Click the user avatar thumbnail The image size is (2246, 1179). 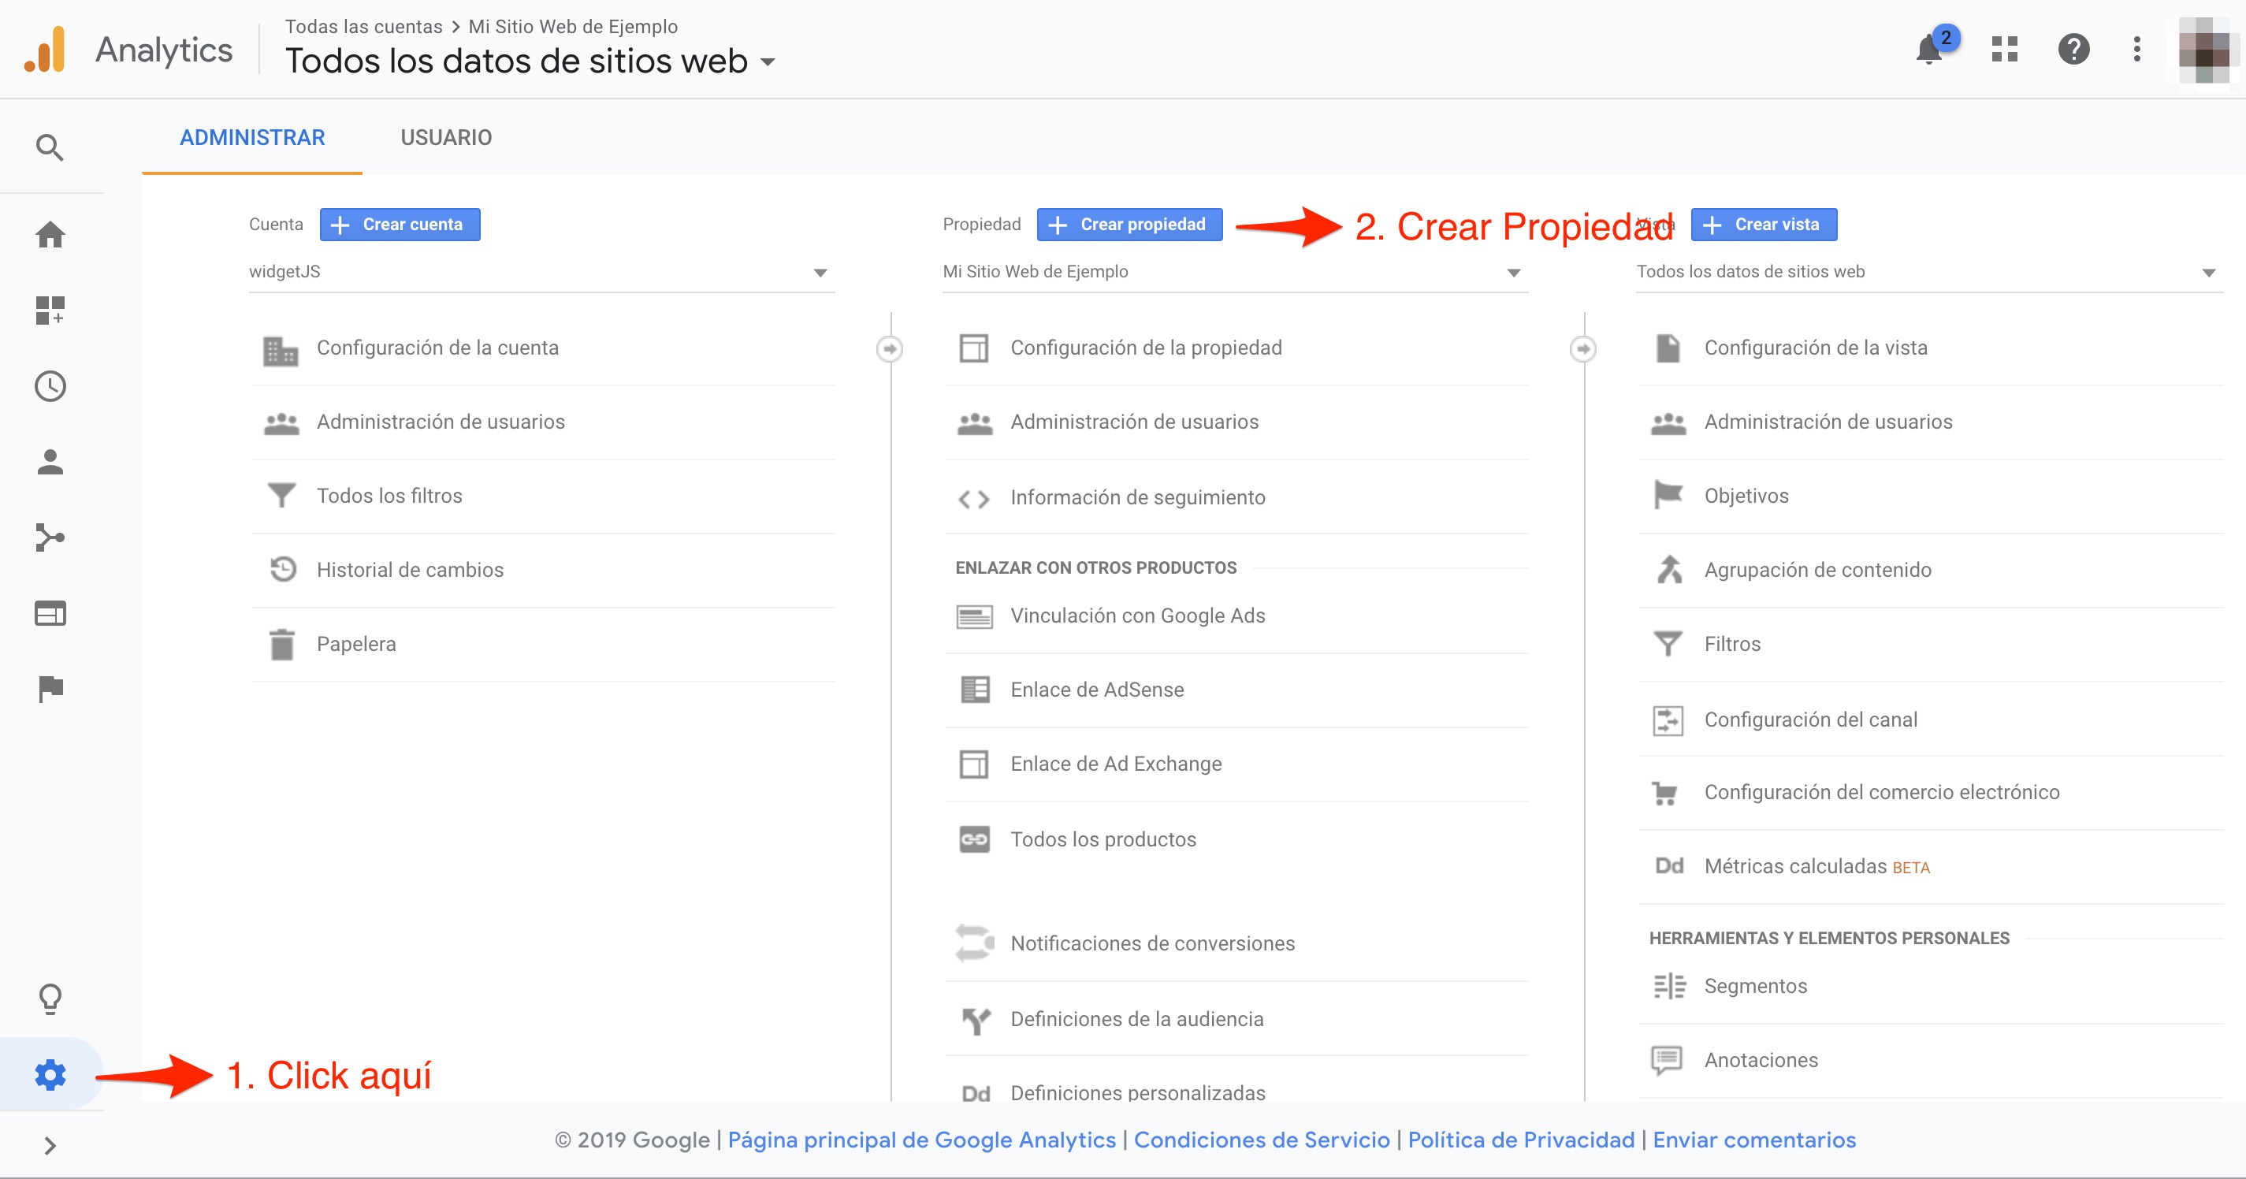(x=2203, y=50)
